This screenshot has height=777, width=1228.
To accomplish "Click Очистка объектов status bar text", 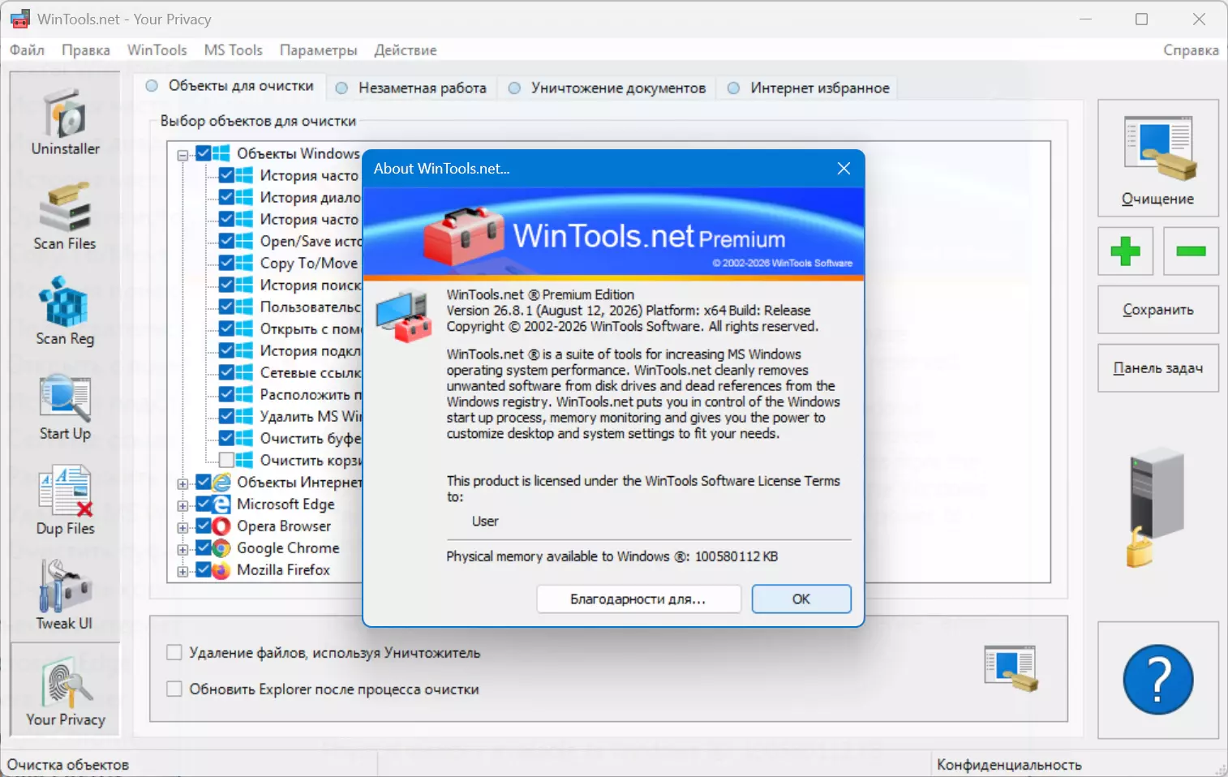I will [68, 765].
